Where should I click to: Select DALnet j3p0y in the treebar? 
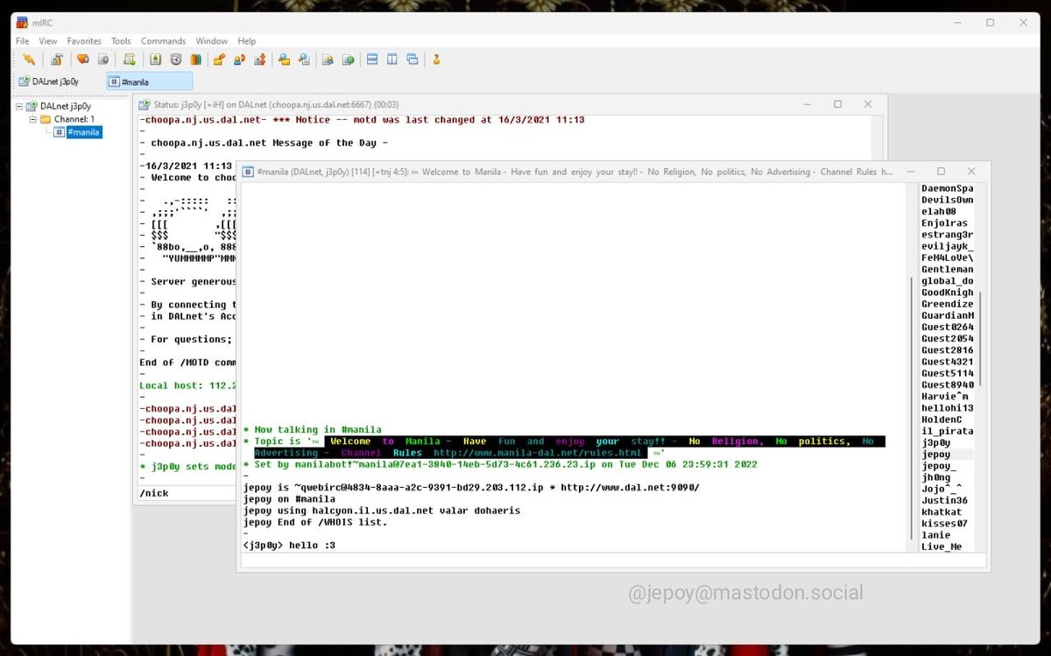tap(66, 106)
